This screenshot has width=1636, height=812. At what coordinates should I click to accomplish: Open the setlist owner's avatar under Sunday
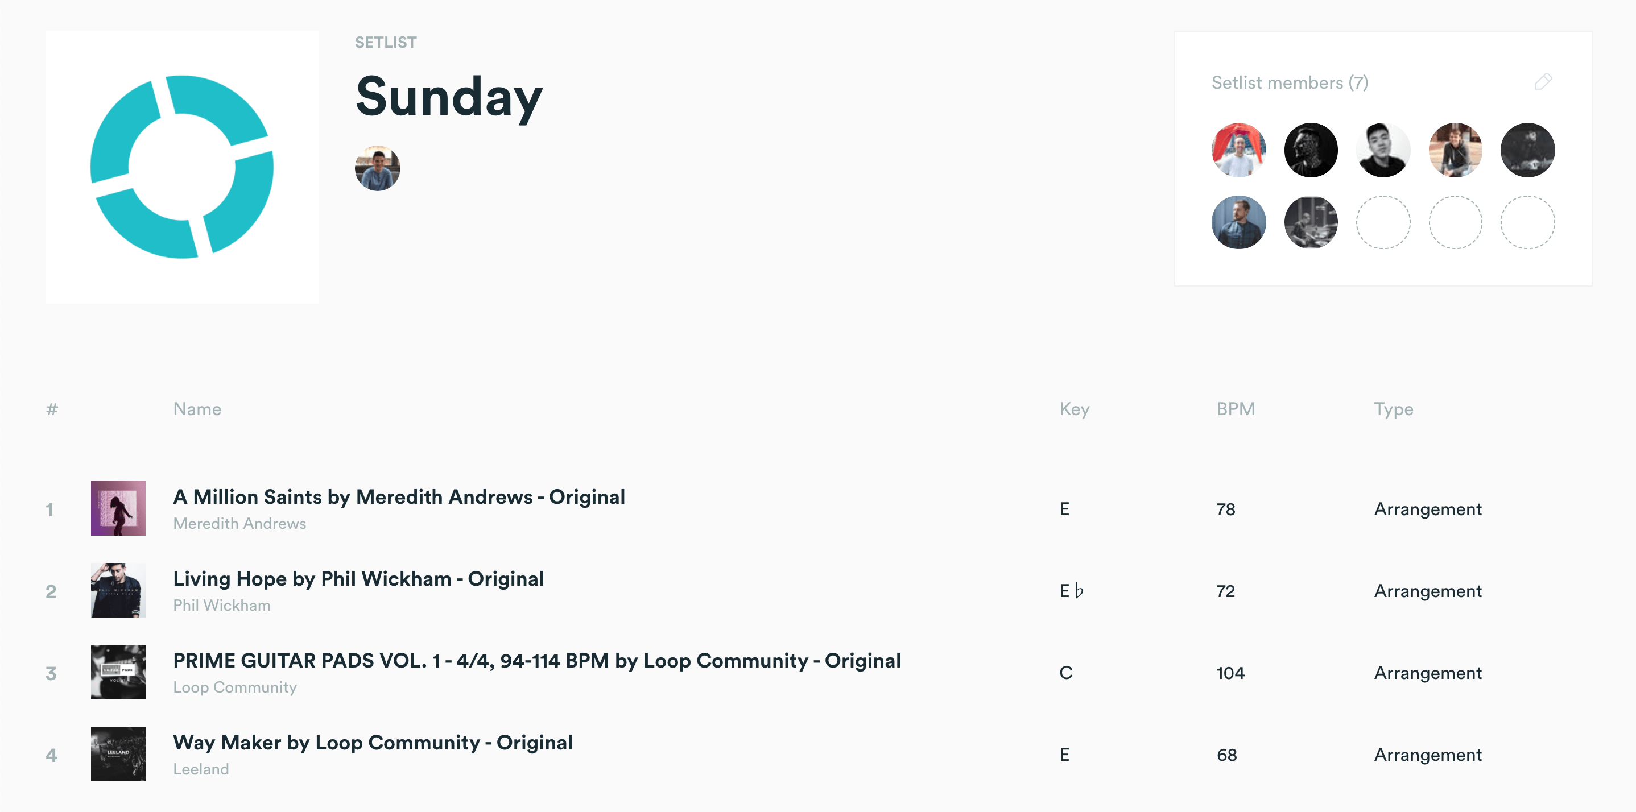pos(377,168)
